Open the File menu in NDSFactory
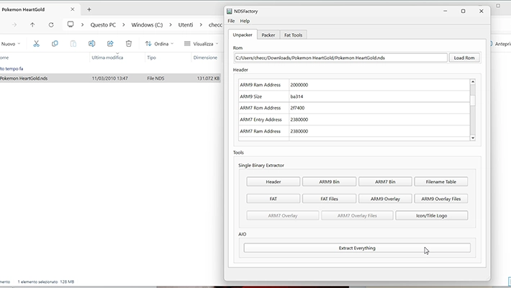This screenshot has height=288, width=511. tap(231, 21)
